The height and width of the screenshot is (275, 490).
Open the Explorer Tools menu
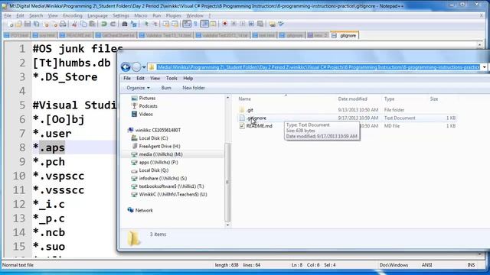pyautogui.click(x=171, y=78)
